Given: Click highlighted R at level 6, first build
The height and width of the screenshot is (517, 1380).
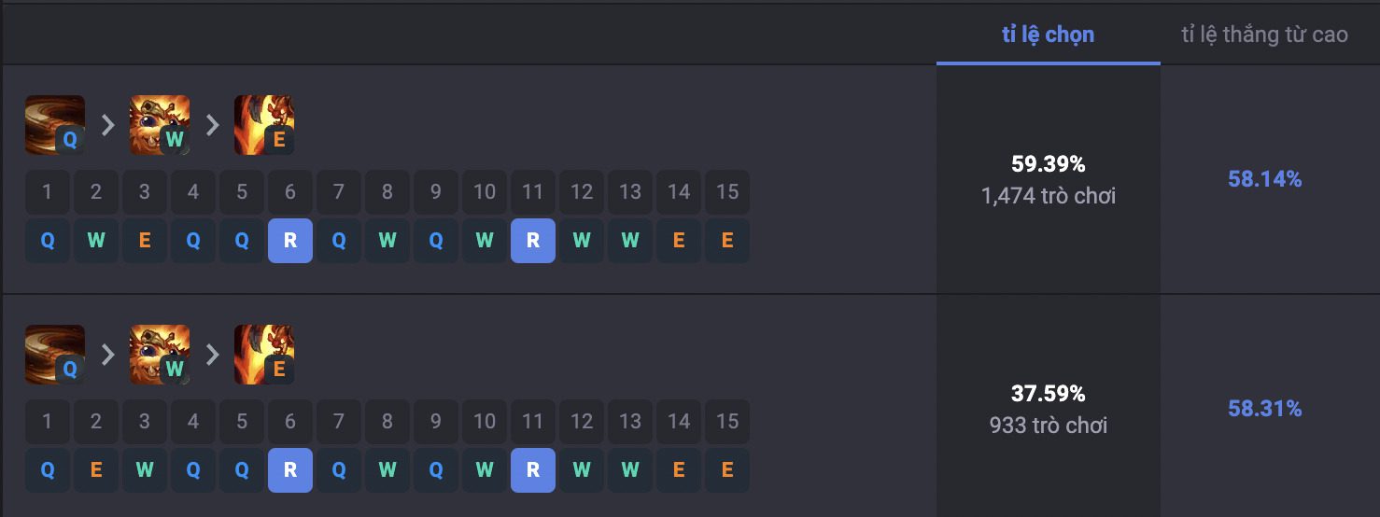Looking at the screenshot, I should pyautogui.click(x=290, y=241).
